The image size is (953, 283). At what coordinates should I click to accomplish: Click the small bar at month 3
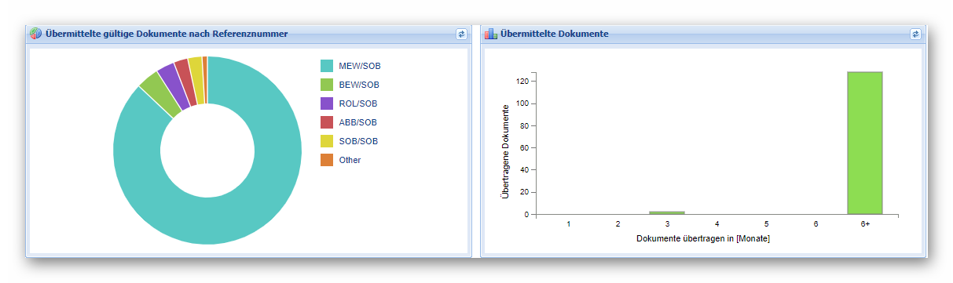coord(667,212)
